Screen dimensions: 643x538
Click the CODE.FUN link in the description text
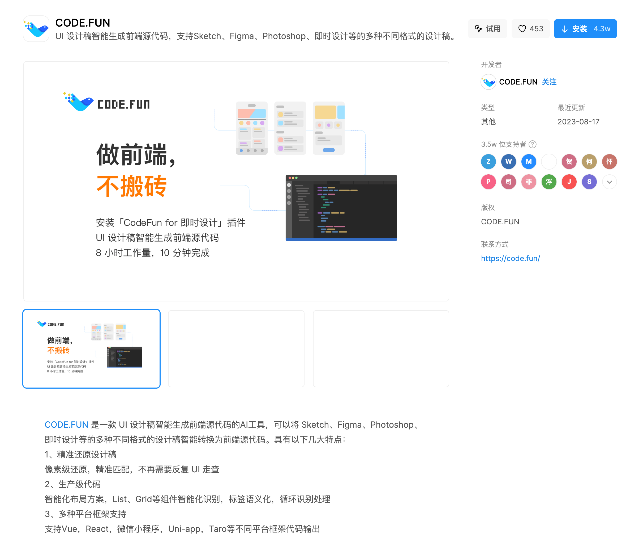coord(66,424)
